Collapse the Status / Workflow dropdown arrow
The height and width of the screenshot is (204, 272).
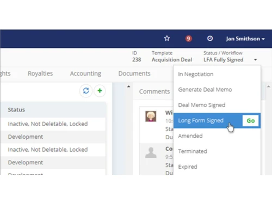pyautogui.click(x=256, y=60)
